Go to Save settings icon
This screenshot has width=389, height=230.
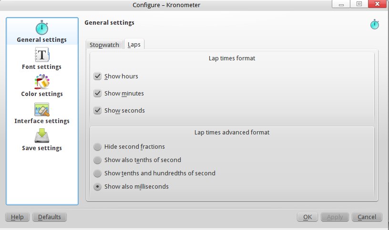[x=41, y=136]
